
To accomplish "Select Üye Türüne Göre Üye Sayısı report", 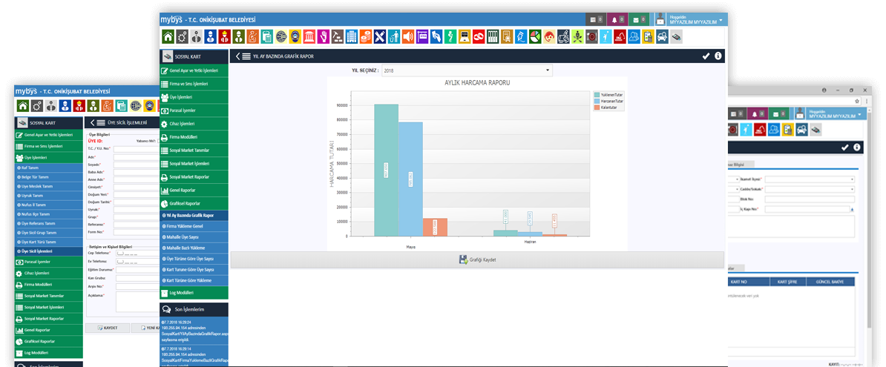I will pyautogui.click(x=194, y=259).
